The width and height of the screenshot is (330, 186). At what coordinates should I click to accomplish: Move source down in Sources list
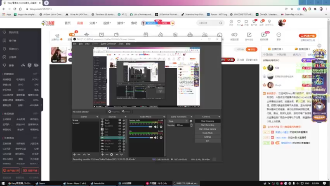click(x=121, y=155)
